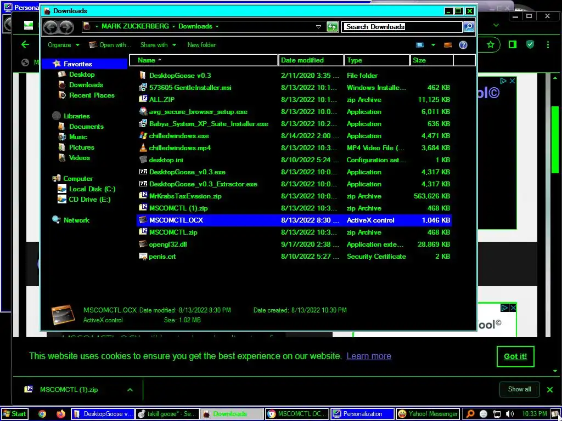562x421 pixels.
Task: Select Desktop in the navigation pane
Action: click(82, 75)
